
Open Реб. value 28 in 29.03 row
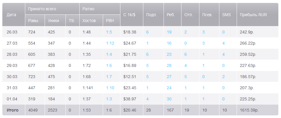click(169, 65)
